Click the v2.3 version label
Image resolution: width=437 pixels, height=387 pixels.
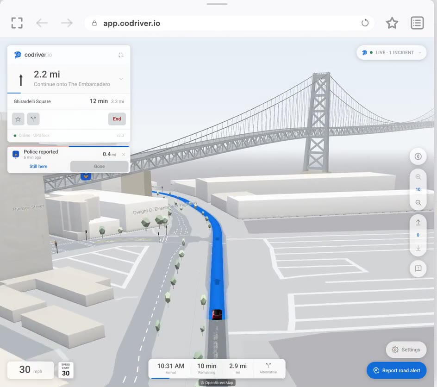[x=120, y=136]
